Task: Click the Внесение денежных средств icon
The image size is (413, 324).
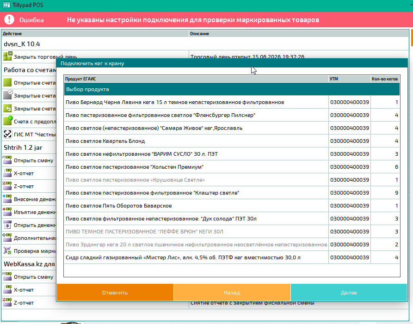Action: [7, 199]
